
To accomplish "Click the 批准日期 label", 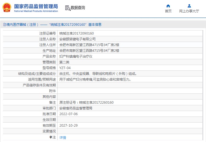I will (x=49, y=114).
